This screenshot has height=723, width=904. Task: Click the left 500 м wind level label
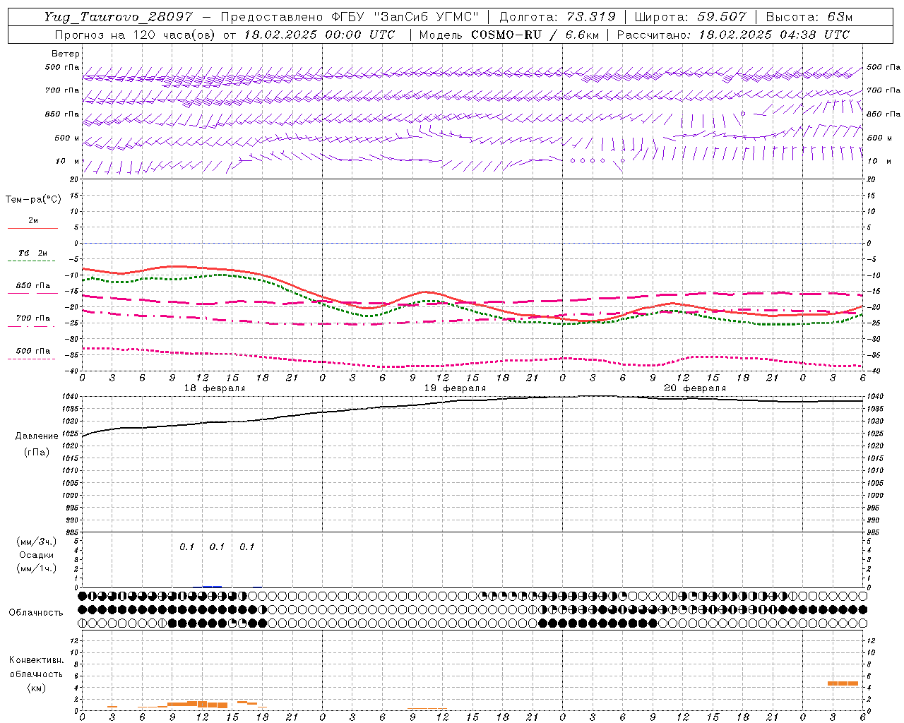point(66,138)
